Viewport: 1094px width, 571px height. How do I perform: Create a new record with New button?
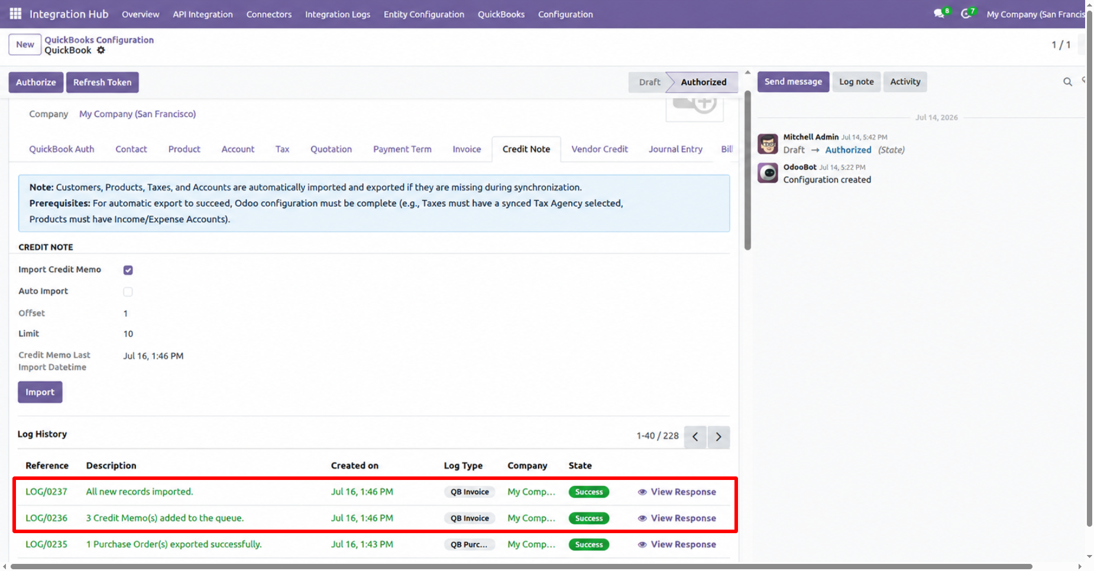[25, 44]
